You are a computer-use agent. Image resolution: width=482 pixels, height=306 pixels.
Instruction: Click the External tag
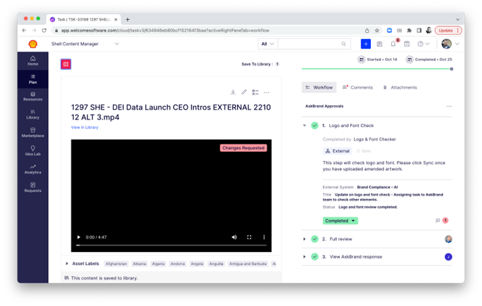[337, 151]
